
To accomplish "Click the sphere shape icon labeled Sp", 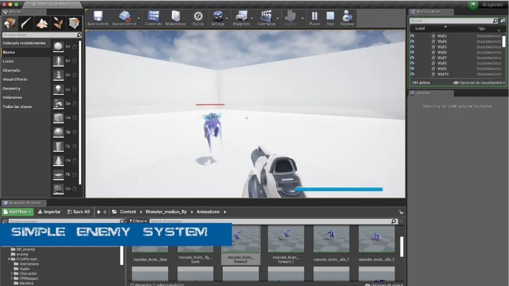I will click(x=58, y=132).
